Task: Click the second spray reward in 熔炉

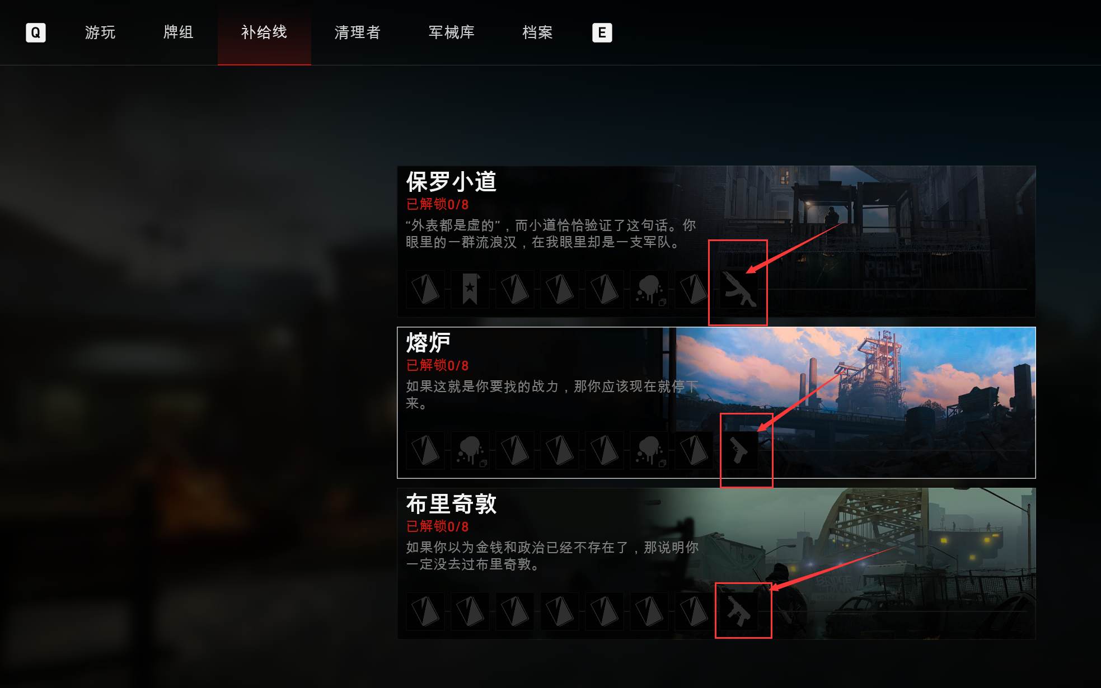Action: [649, 450]
